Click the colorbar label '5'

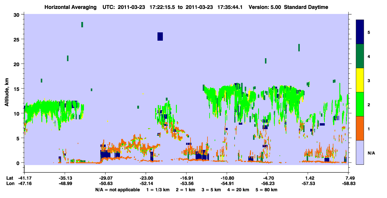point(369,32)
